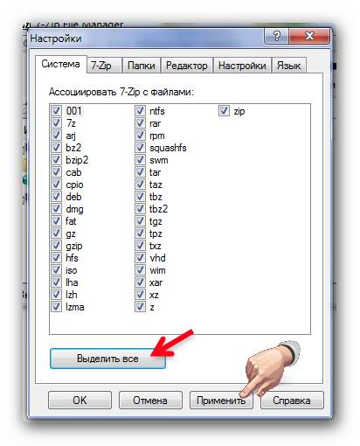This screenshot has width=360, height=446.
Task: Toggle the gzip checkbox
Action: tap(56, 246)
